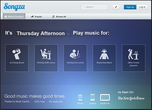
Task: Click the bar chart Popular icon
Action: tap(32, 16)
